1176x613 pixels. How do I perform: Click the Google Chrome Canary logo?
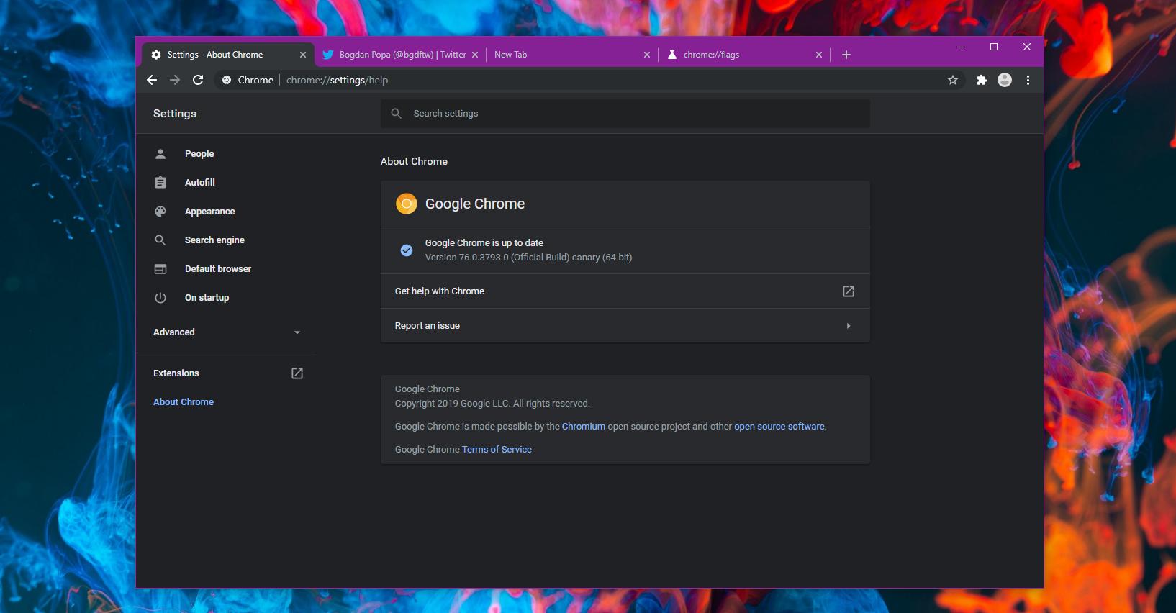coord(407,204)
